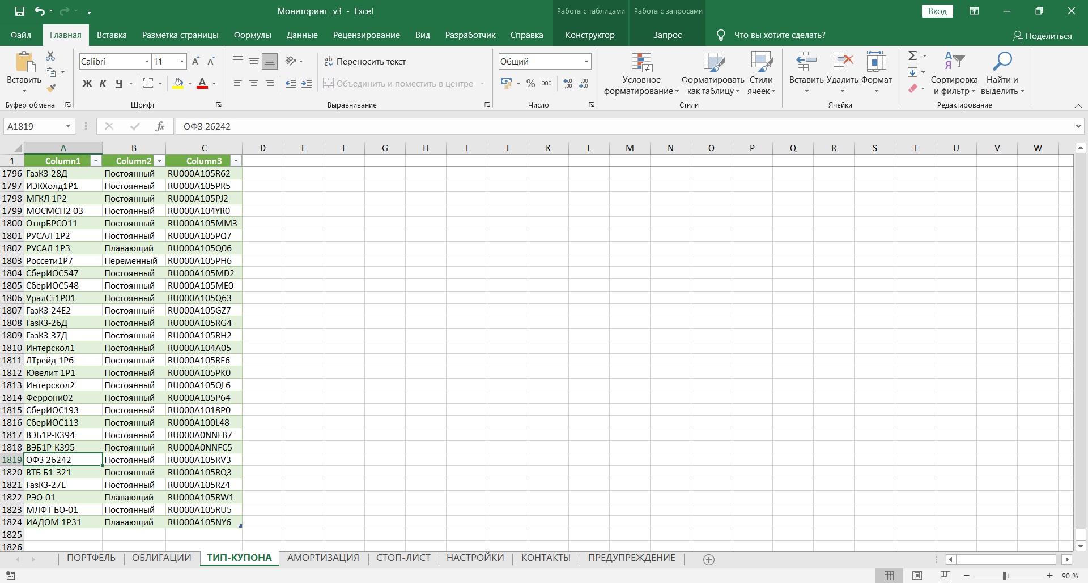1088x583 pixels.
Task: Click the Поделиться share button
Action: 1042,36
